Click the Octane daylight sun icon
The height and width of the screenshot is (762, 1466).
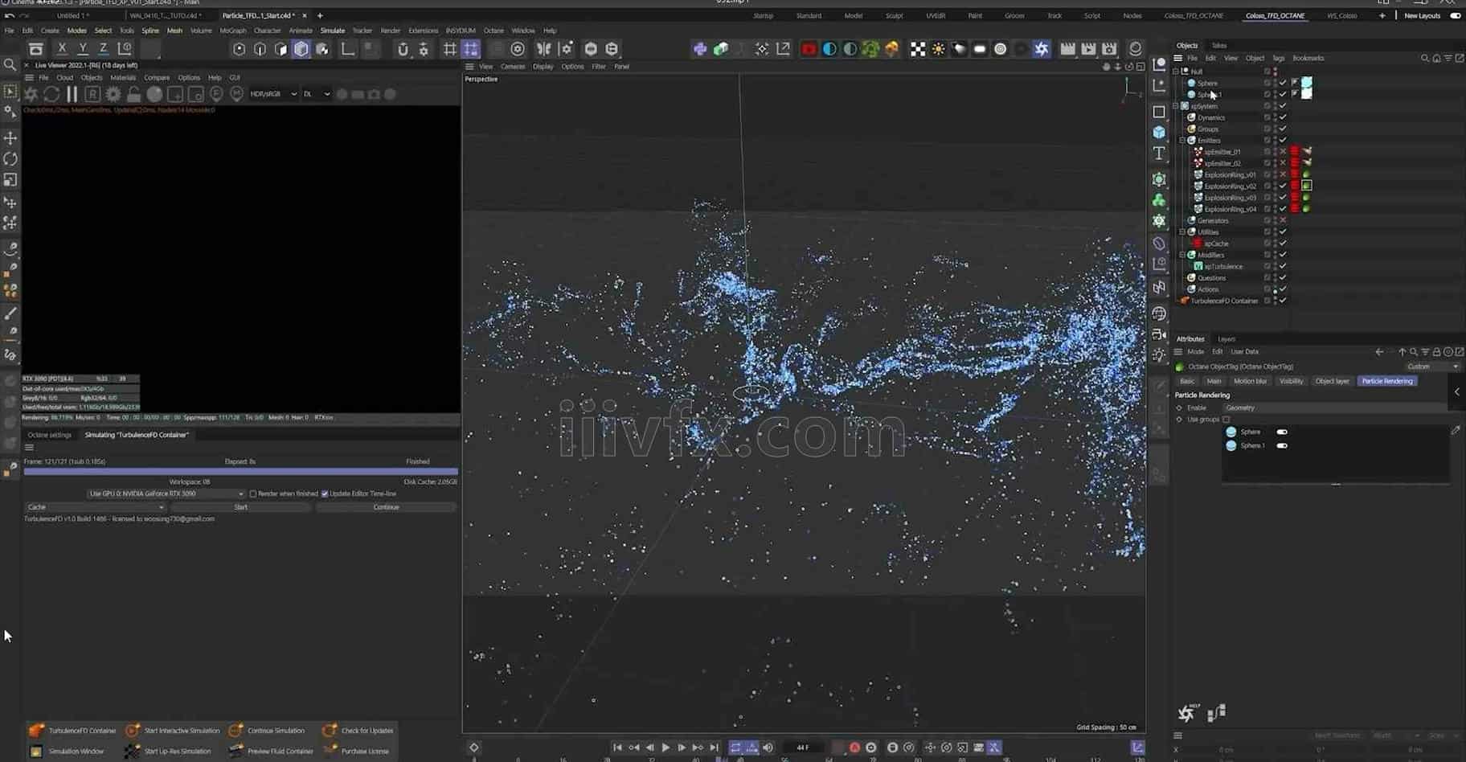click(x=938, y=49)
